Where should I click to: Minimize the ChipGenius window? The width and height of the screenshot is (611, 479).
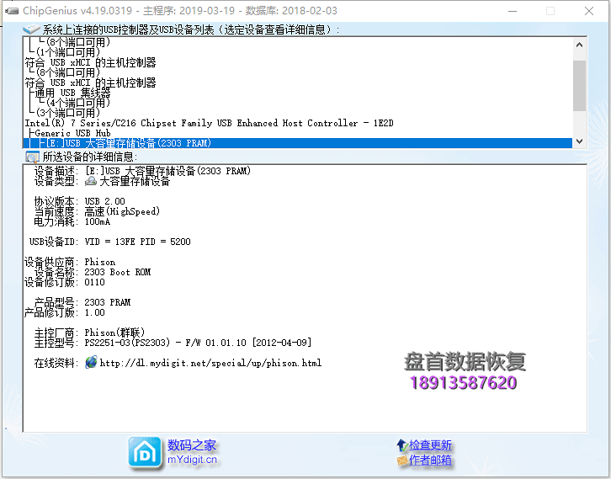(x=513, y=11)
